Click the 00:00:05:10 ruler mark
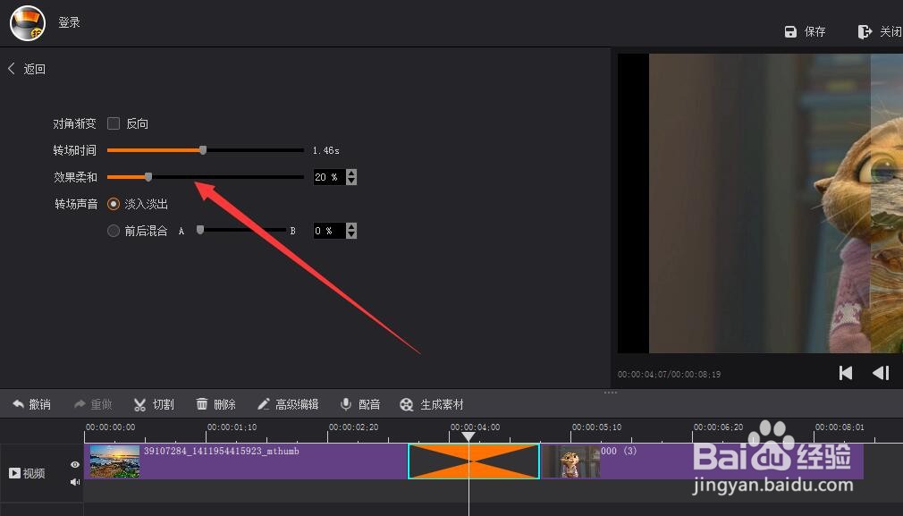 pyautogui.click(x=596, y=427)
